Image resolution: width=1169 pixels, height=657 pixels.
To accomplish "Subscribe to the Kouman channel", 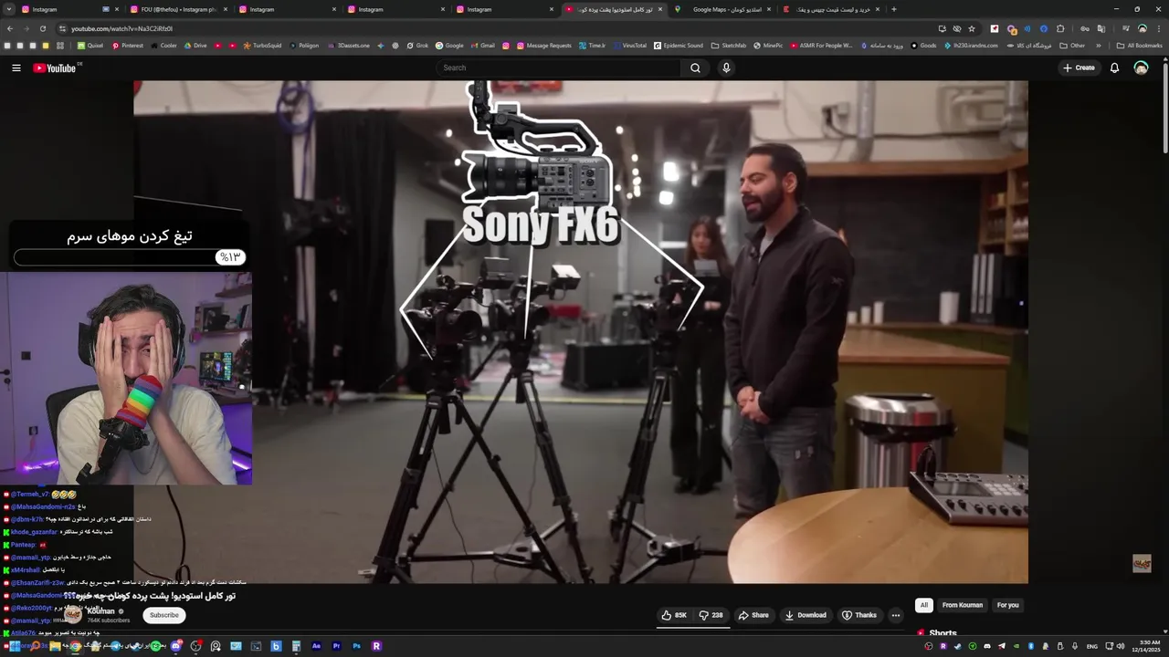I will coord(164,615).
